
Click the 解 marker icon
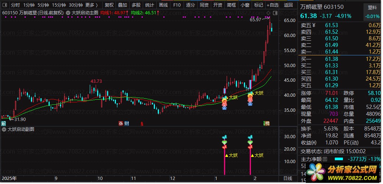coord(3,124)
